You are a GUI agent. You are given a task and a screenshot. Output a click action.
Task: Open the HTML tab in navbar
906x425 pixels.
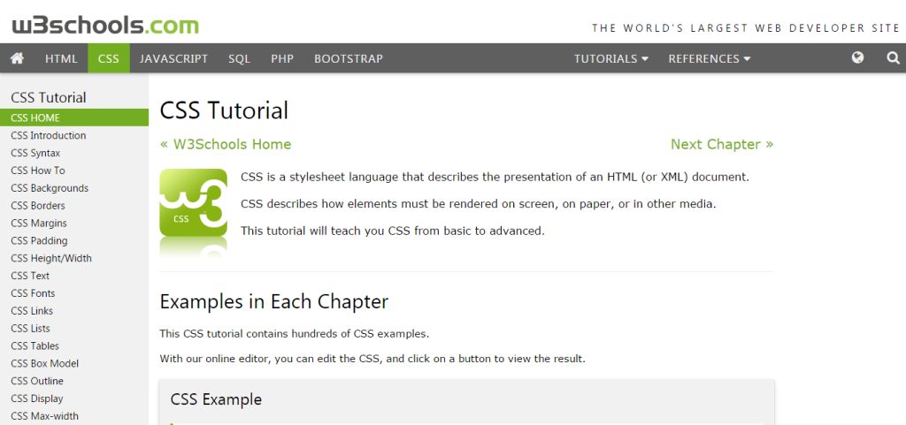click(61, 59)
